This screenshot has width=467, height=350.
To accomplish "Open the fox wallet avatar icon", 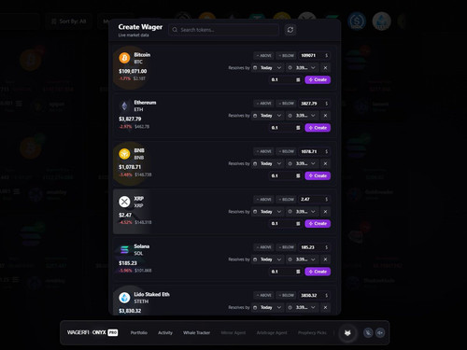I will (347, 333).
